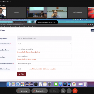Click the browser address bar URL

tap(15, 24)
